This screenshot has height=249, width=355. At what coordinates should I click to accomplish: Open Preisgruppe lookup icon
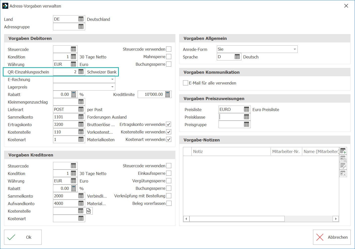246,124
